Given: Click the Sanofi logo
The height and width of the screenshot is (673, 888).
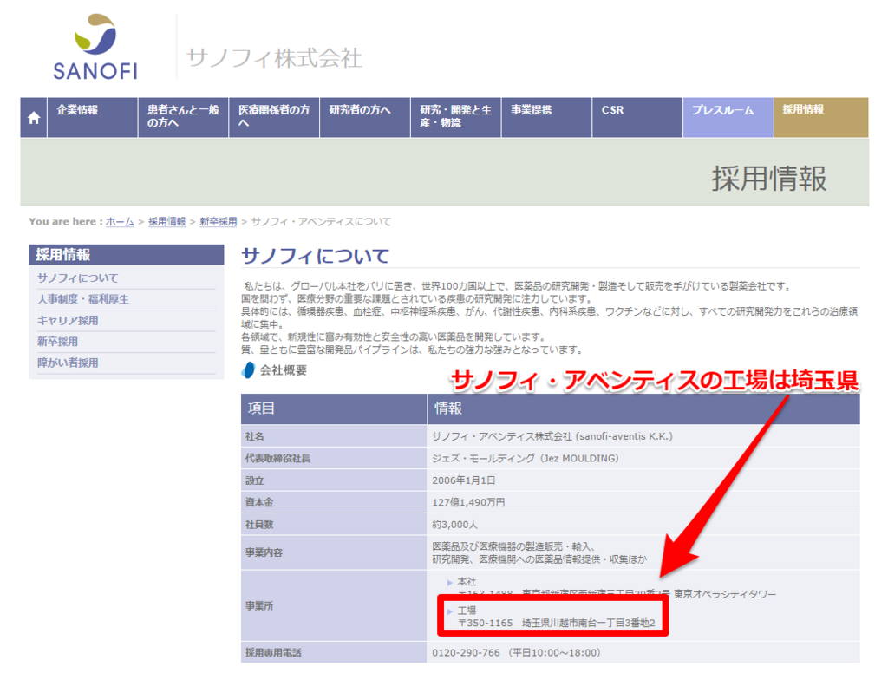Looking at the screenshot, I should [95, 47].
